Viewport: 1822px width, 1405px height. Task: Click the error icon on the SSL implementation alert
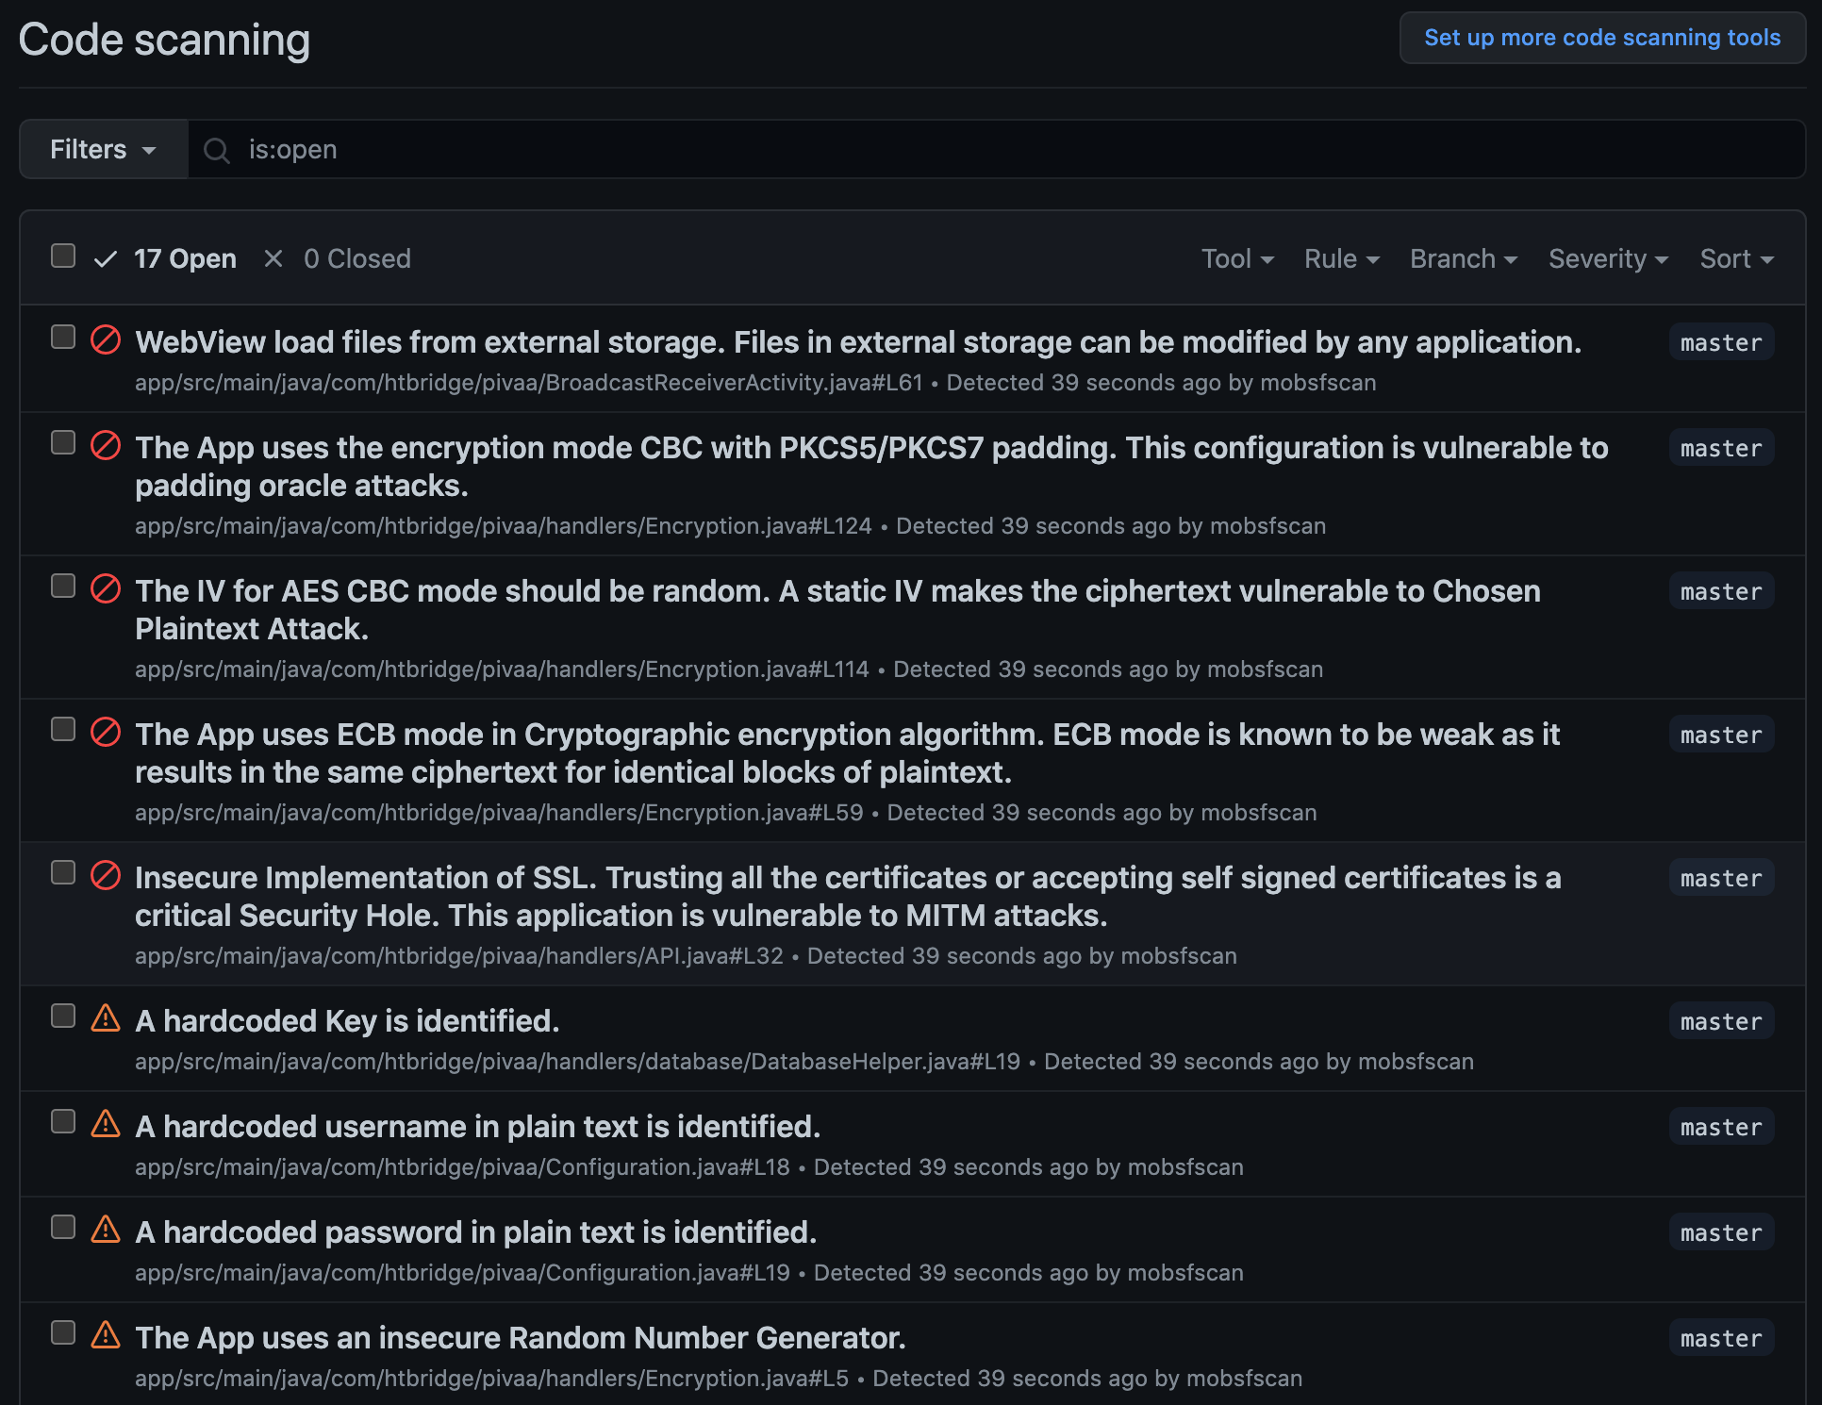point(105,875)
